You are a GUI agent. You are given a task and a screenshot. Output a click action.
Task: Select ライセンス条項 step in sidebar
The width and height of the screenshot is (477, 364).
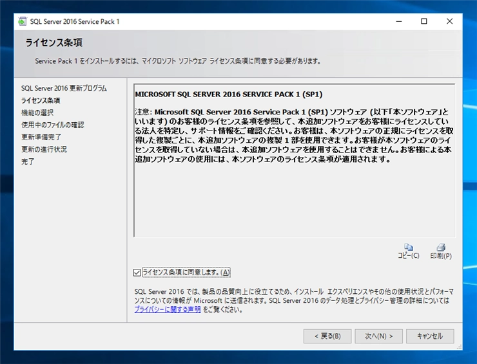[41, 100]
